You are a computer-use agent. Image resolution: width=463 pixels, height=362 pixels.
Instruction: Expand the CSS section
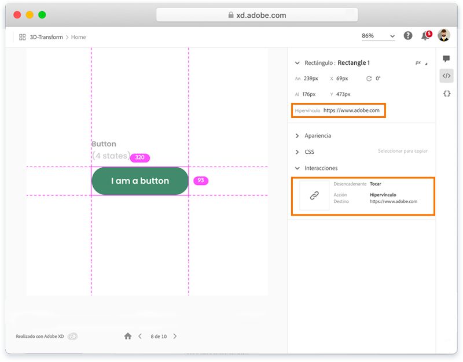tap(297, 152)
